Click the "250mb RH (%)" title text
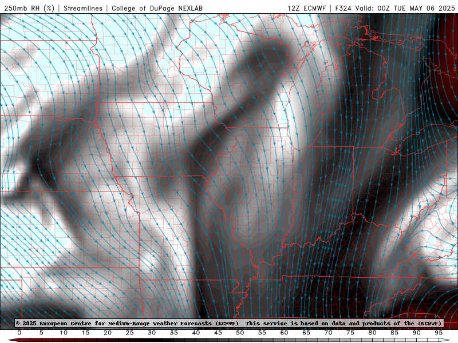The width and height of the screenshot is (458, 343). pyautogui.click(x=29, y=8)
